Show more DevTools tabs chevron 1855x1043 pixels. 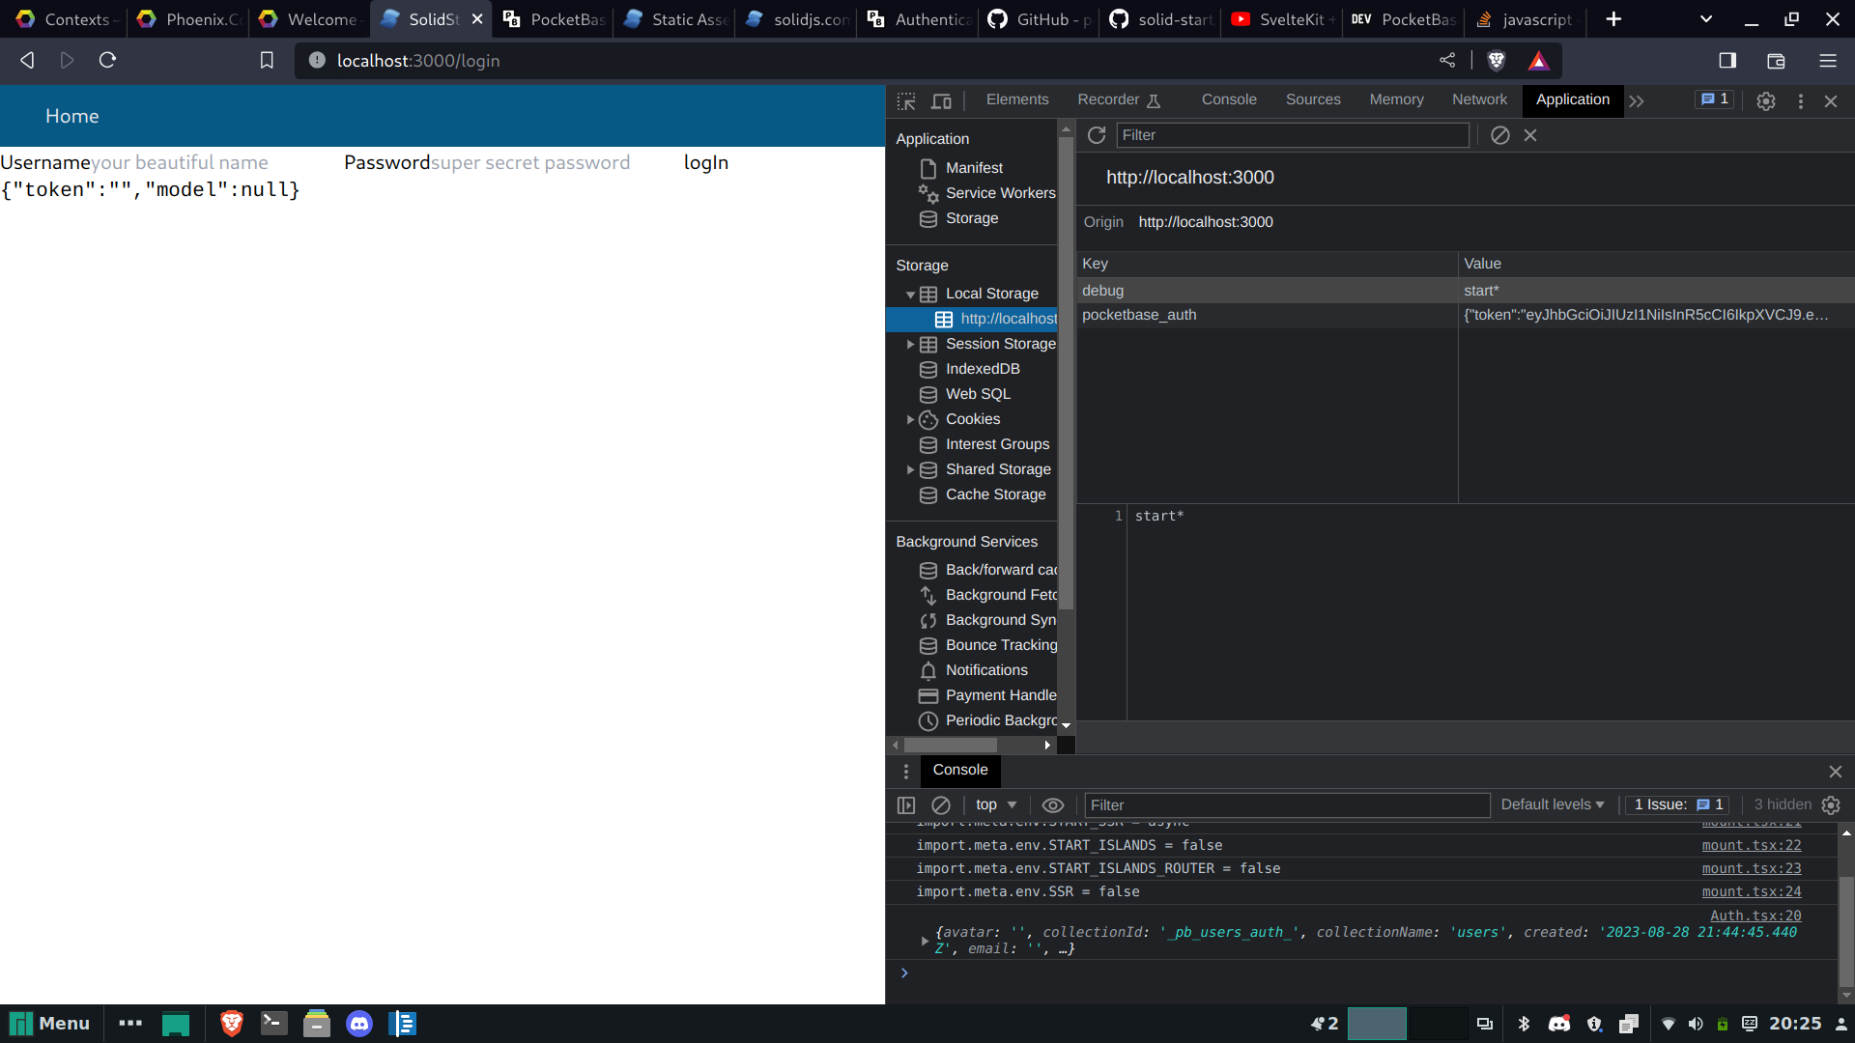point(1637,100)
